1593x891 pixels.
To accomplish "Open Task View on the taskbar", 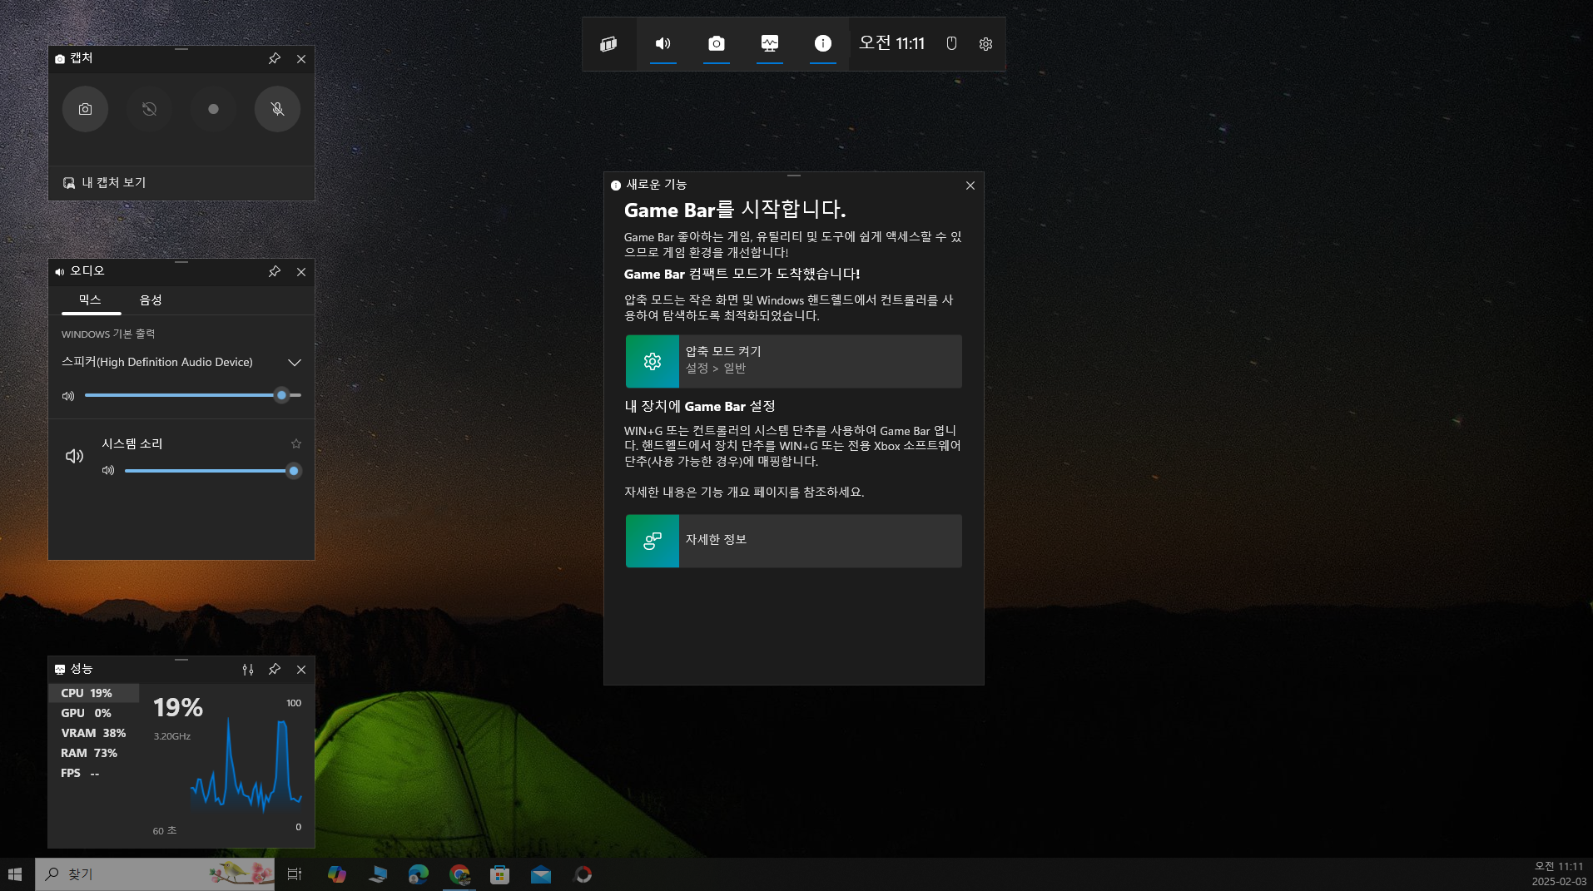I will point(295,874).
